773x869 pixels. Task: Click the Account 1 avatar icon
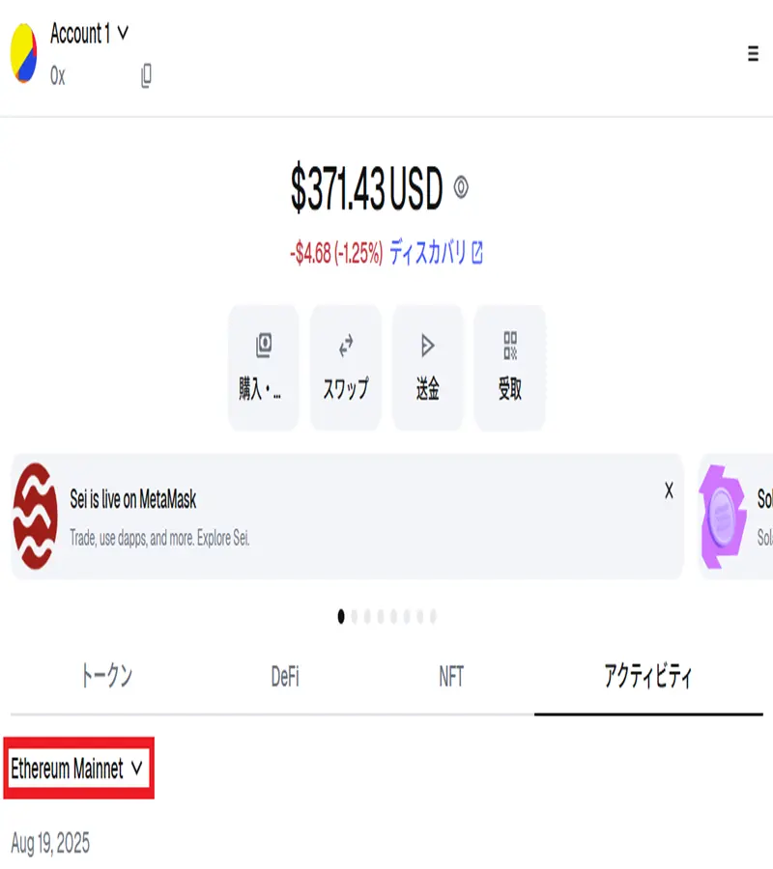[24, 53]
